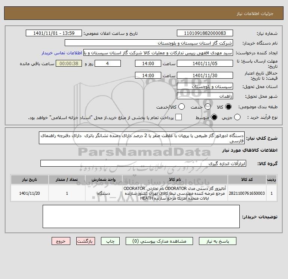This screenshot has width=288, height=279.
Task: Click the خروج exit button
Action: click(61, 241)
